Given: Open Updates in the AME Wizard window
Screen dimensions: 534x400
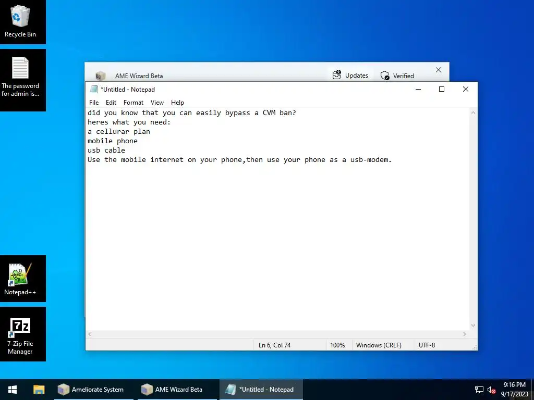Looking at the screenshot, I should 350,75.
